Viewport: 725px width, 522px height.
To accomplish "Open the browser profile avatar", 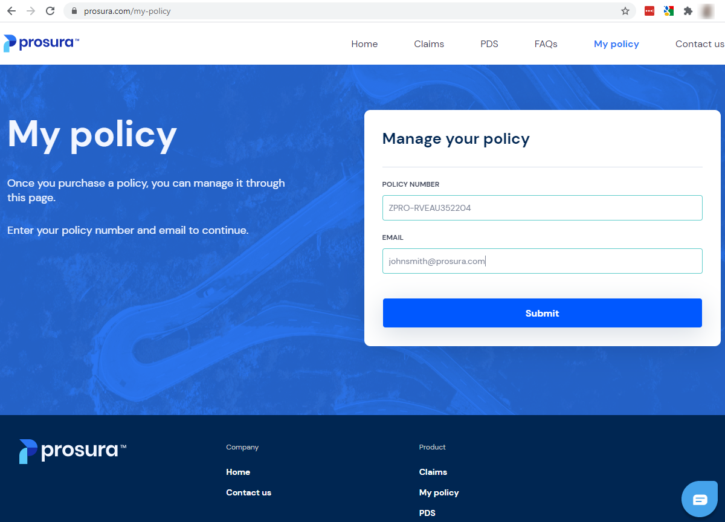I will [707, 11].
